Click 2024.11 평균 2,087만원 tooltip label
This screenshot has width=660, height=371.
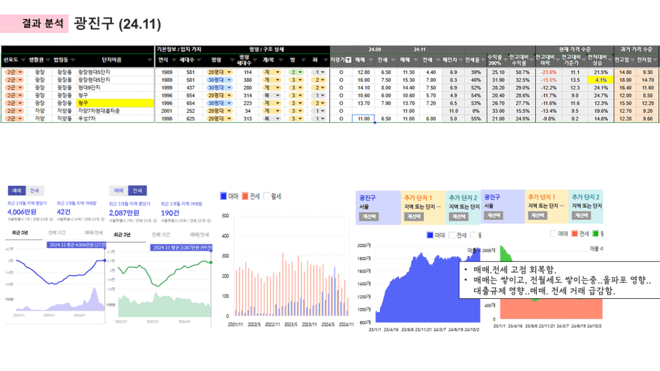pos(181,247)
